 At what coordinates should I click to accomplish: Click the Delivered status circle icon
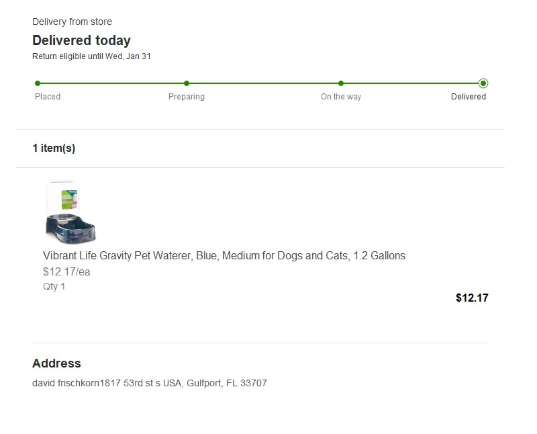(483, 83)
